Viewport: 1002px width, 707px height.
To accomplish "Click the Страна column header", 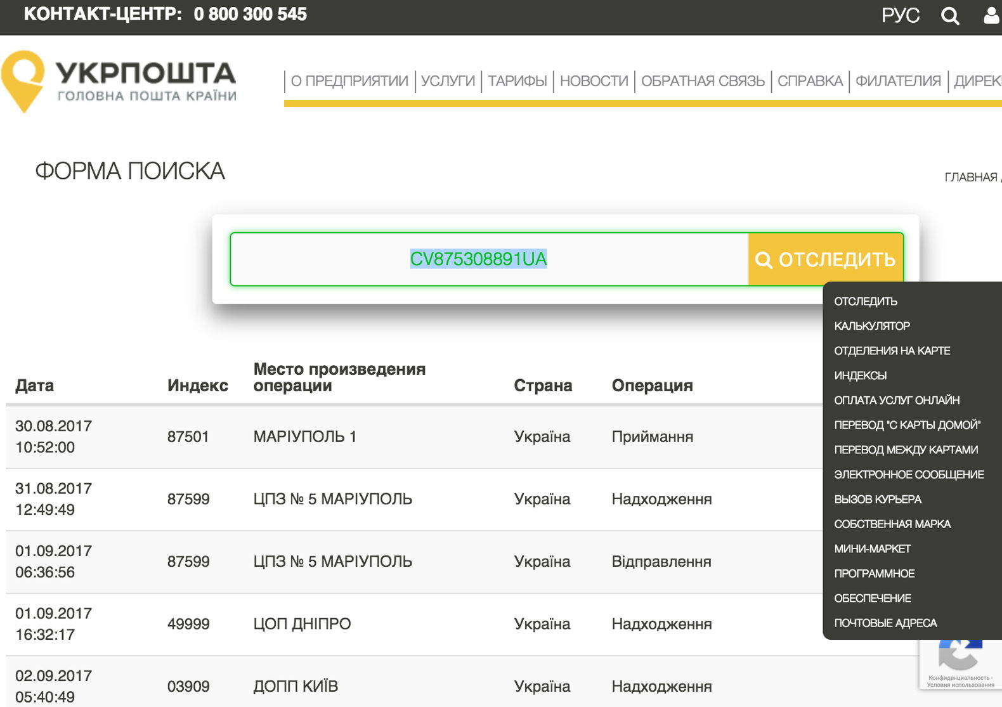I will pyautogui.click(x=543, y=386).
